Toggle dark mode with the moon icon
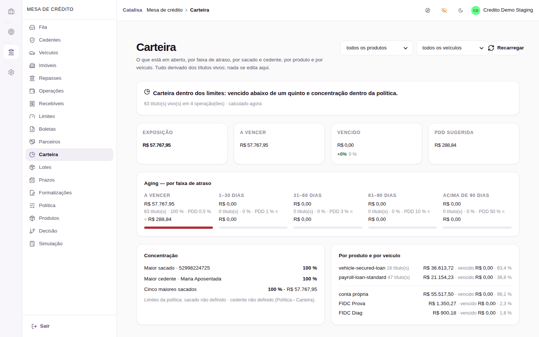Image resolution: width=539 pixels, height=337 pixels. [x=461, y=10]
